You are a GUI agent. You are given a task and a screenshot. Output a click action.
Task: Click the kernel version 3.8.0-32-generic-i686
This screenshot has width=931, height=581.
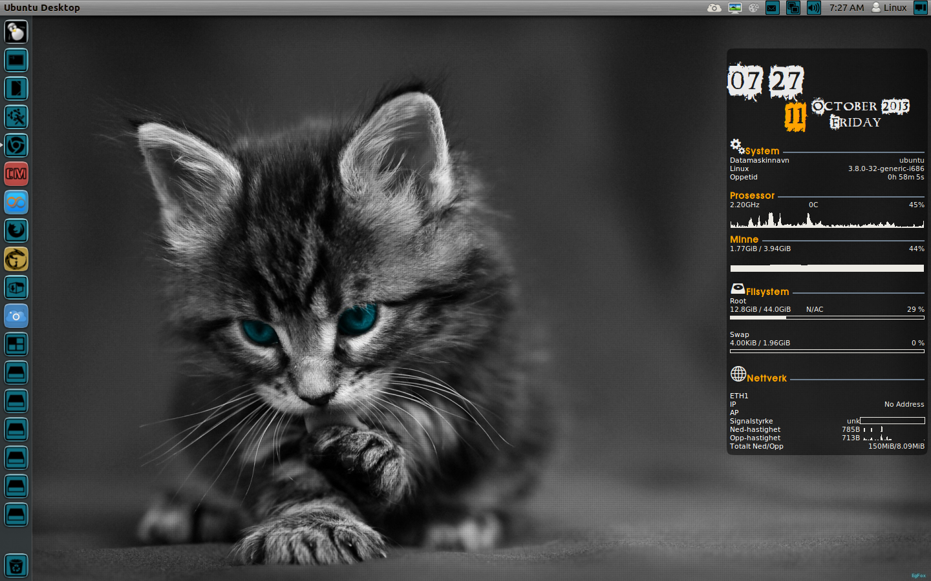click(x=886, y=168)
